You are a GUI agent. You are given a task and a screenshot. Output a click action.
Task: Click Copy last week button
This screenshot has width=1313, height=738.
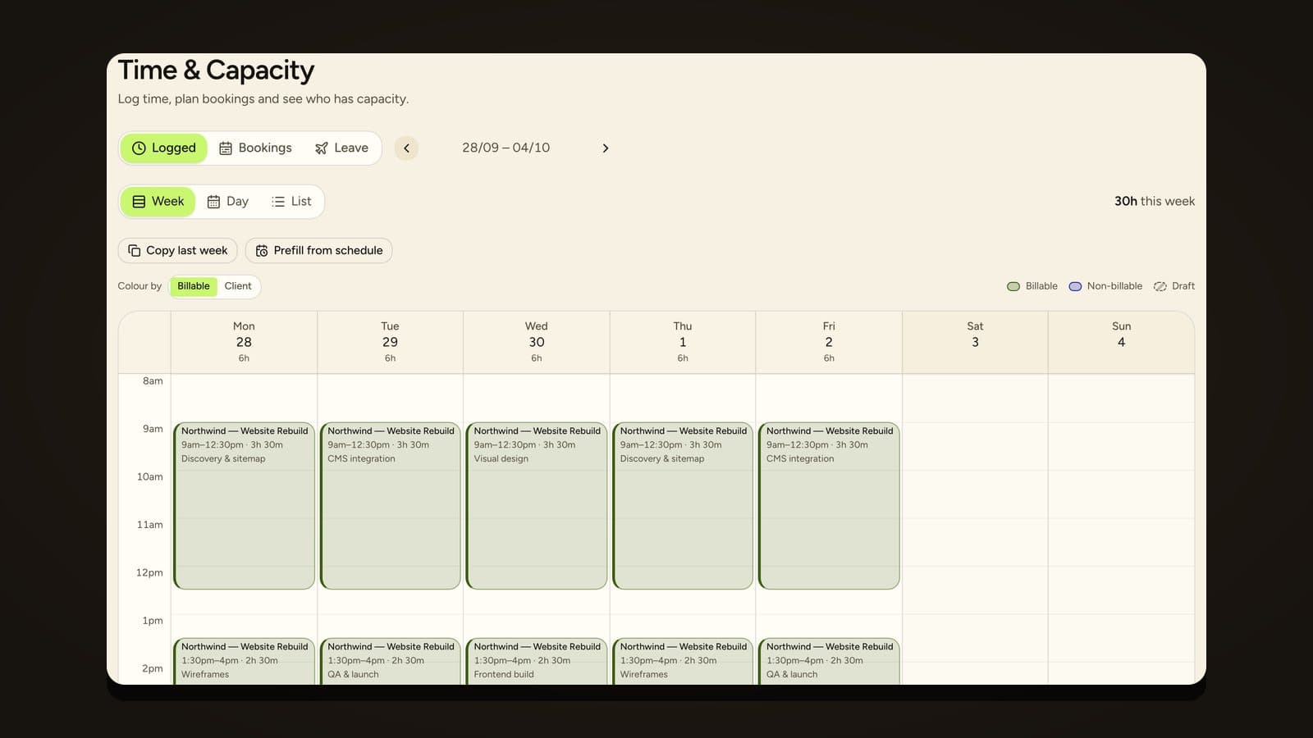(178, 251)
